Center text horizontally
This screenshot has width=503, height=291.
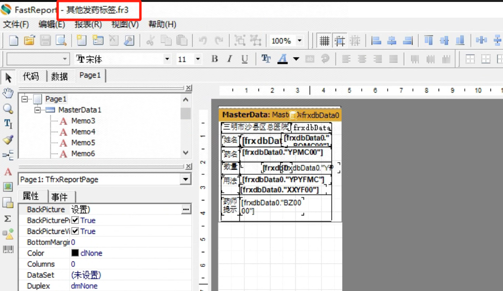362,59
